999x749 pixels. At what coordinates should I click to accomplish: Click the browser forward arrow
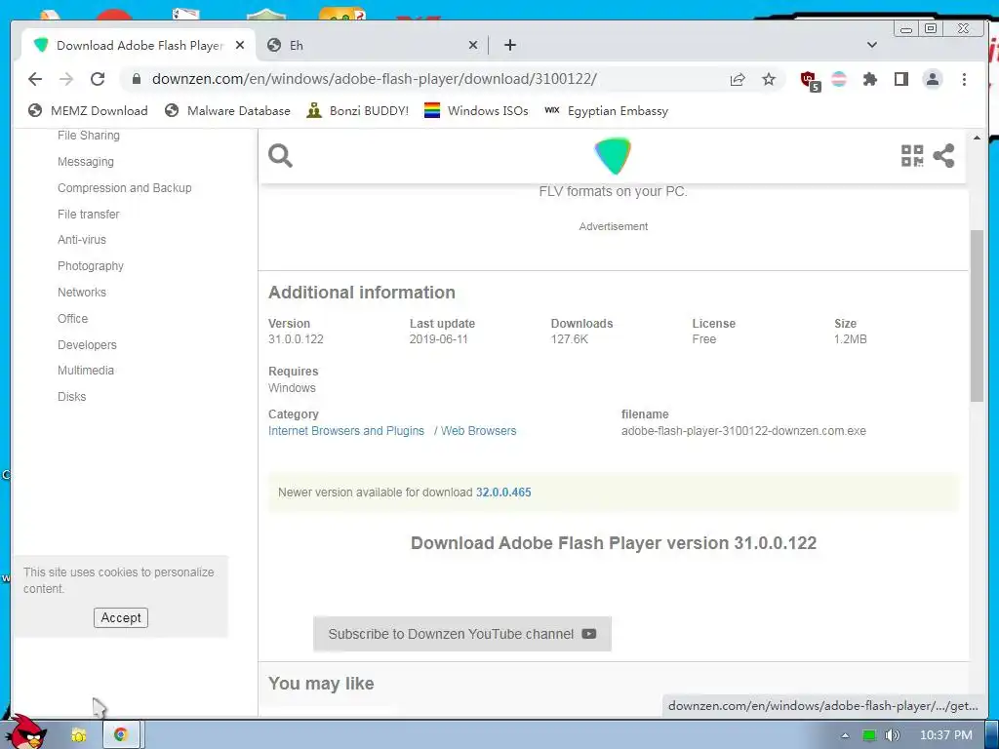pyautogui.click(x=66, y=79)
